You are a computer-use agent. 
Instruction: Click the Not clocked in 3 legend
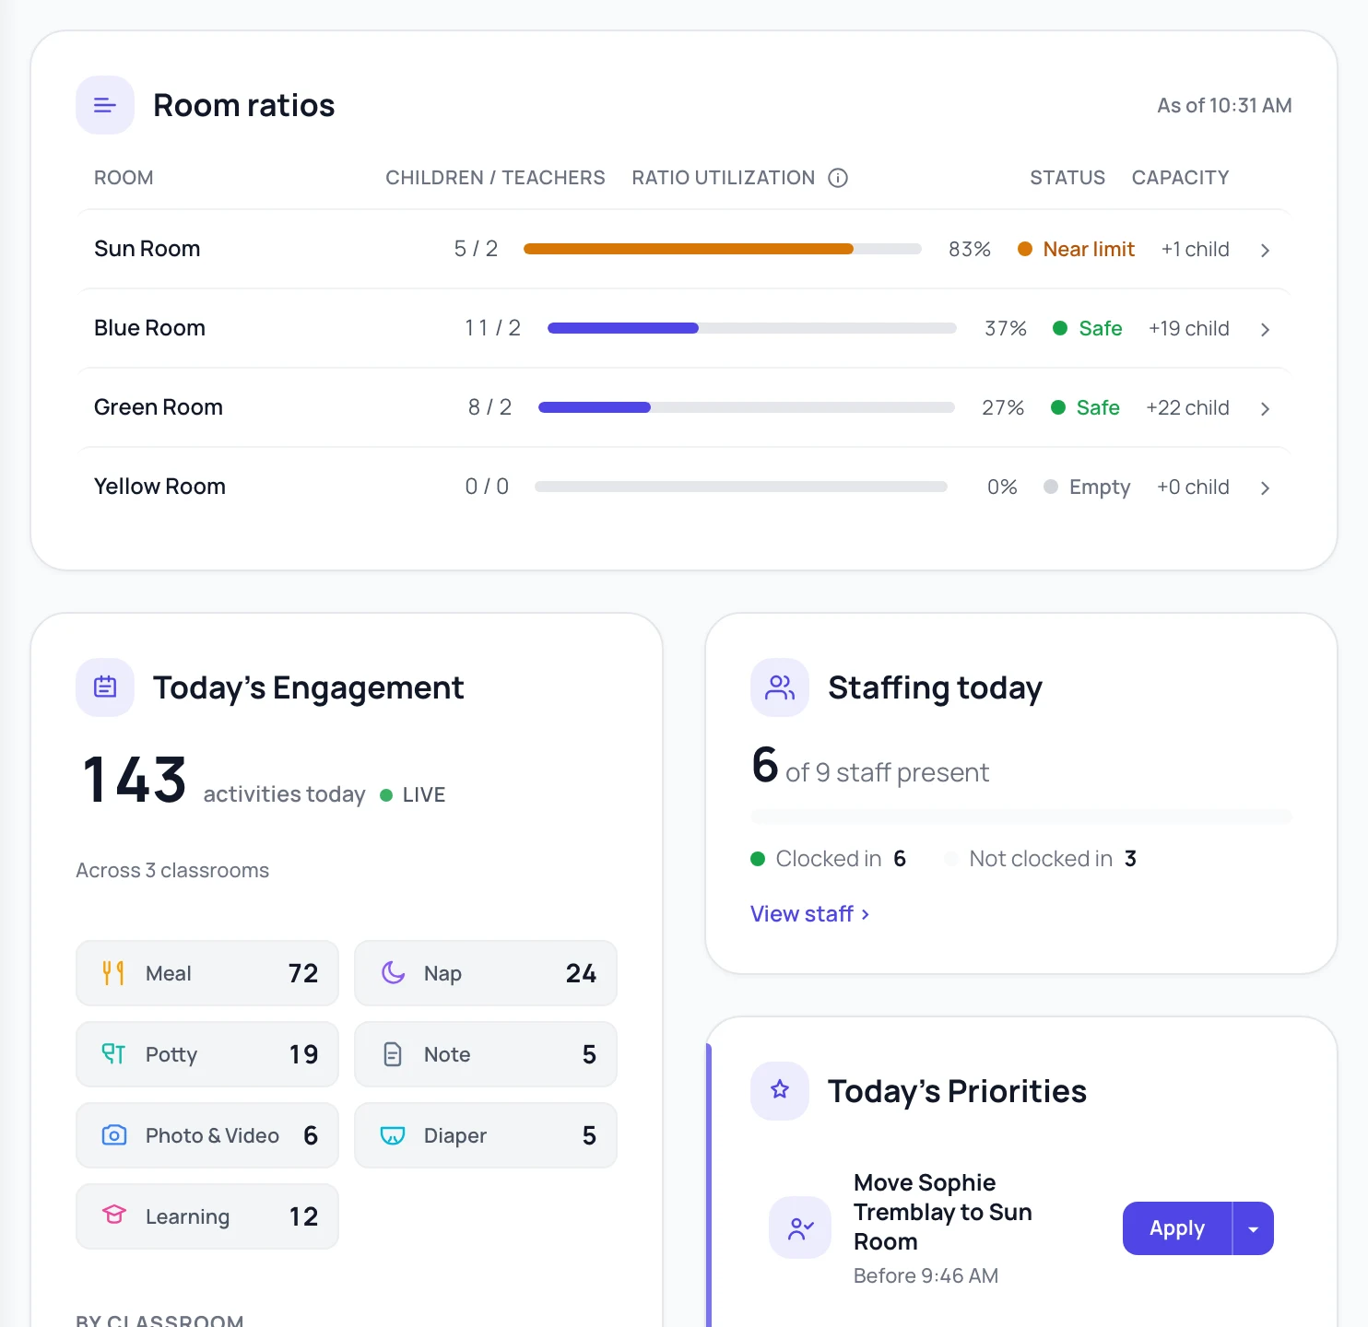click(x=1041, y=859)
